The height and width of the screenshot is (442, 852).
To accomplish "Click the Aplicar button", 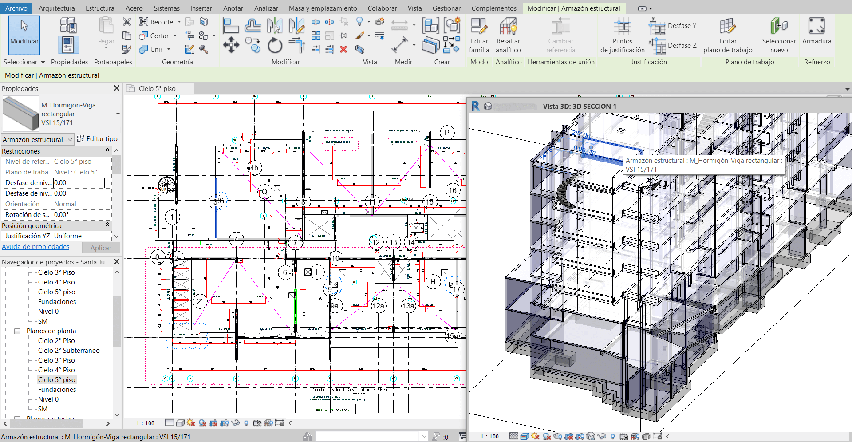I will (101, 248).
